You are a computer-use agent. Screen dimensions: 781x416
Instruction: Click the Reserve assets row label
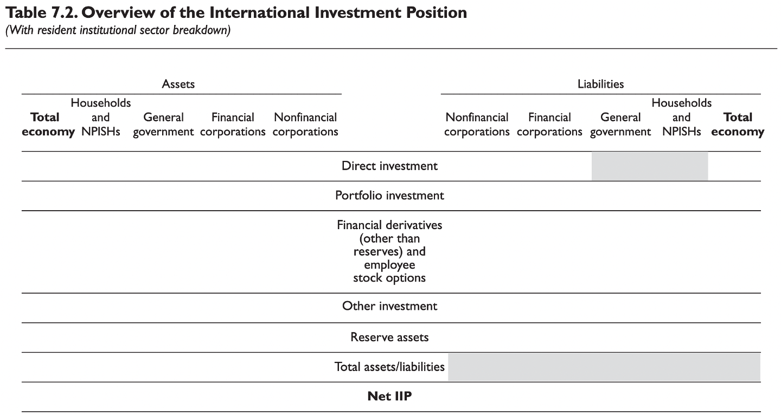(389, 337)
